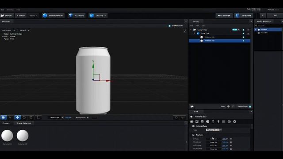Open the Environment settings button
Screen dimensions: 283x159
[x=53, y=16]
